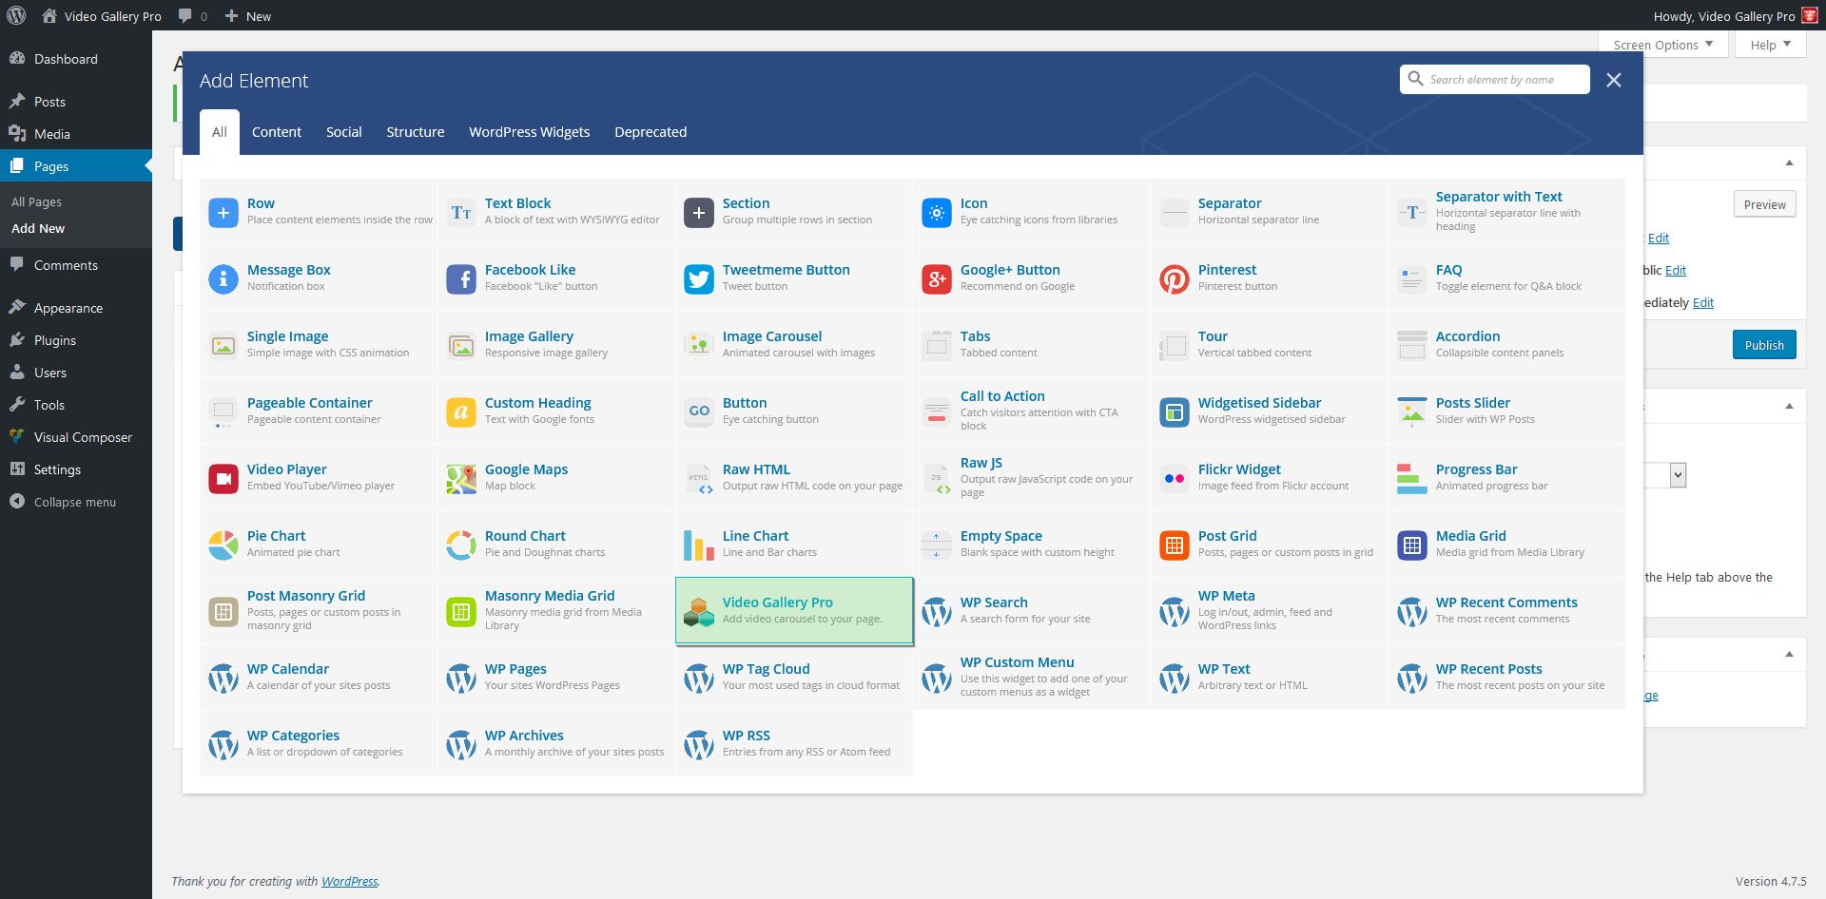Close the Add Element dialog
Image resolution: width=1826 pixels, height=899 pixels.
1614,81
